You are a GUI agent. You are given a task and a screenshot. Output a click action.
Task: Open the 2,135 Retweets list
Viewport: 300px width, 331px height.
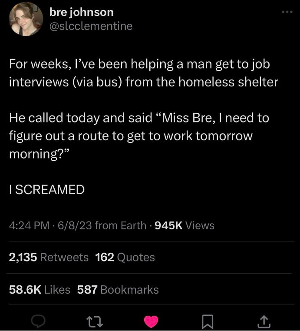tap(49, 257)
